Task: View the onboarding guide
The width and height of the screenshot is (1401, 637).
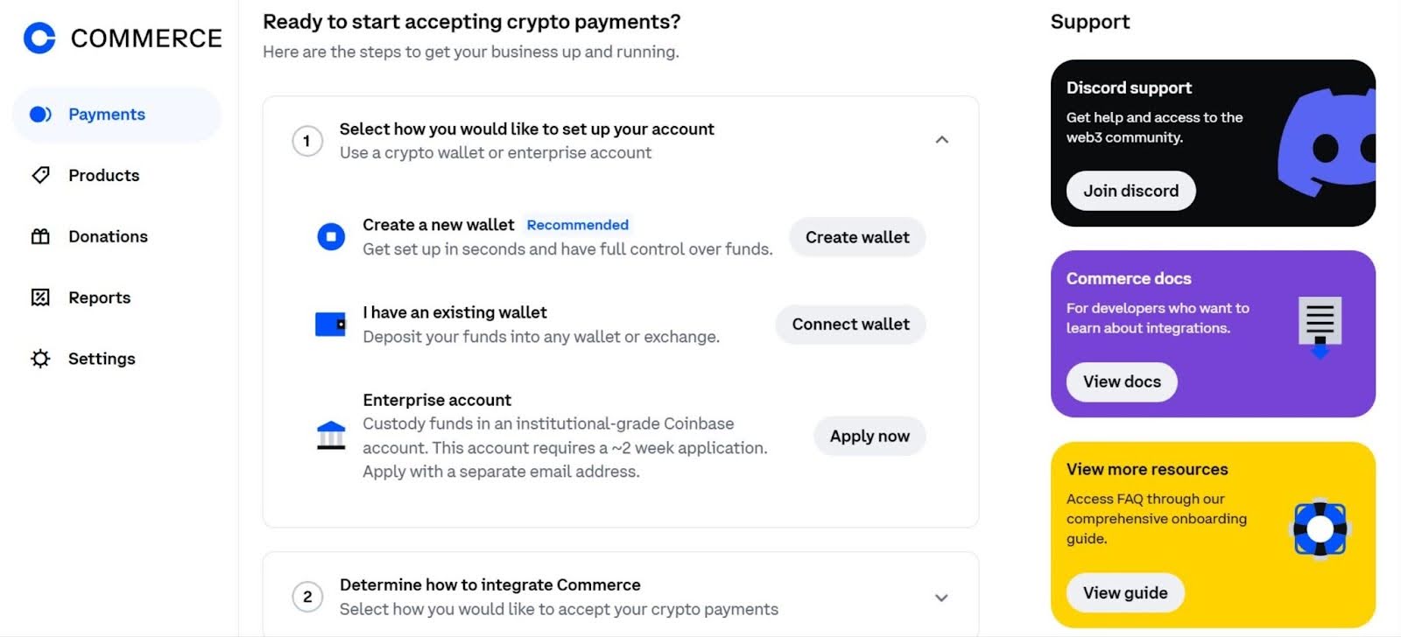Action: coord(1124,592)
